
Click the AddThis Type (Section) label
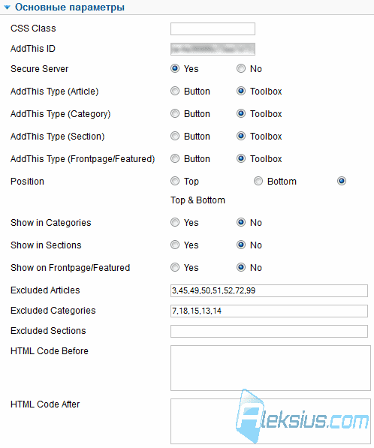58,137
